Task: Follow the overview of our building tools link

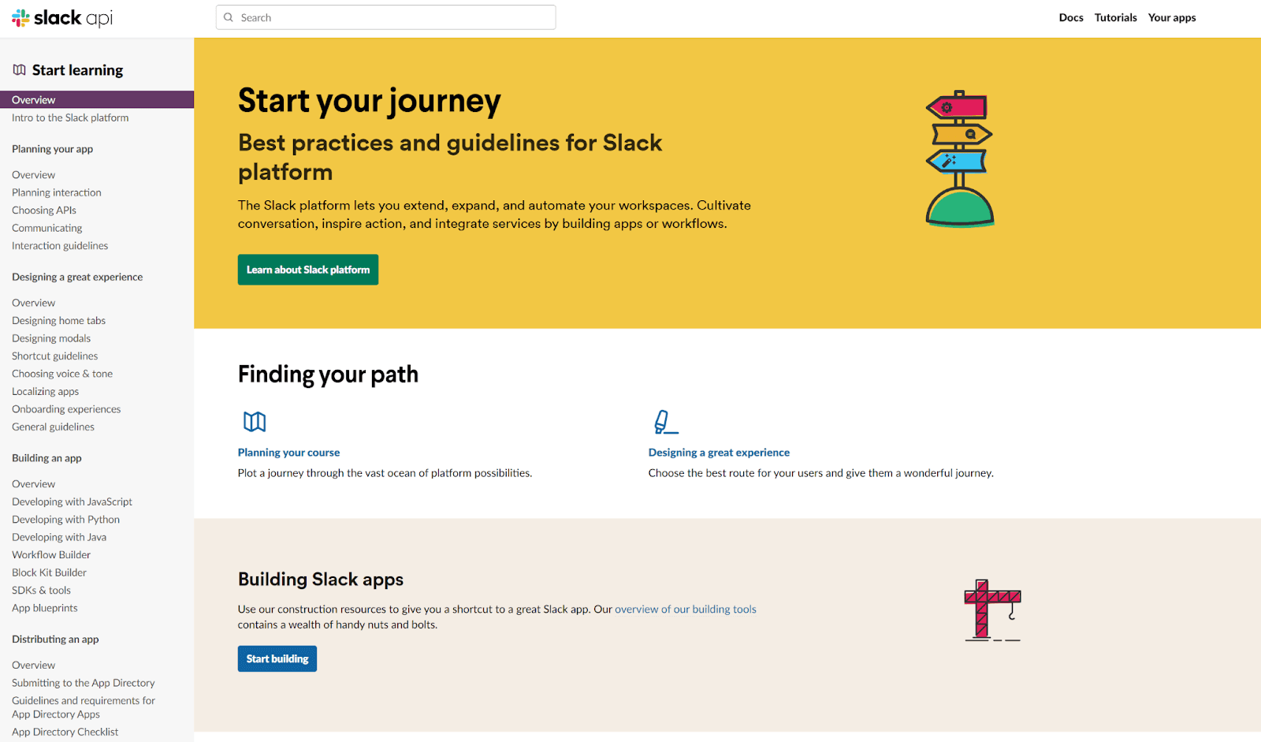Action: click(685, 610)
